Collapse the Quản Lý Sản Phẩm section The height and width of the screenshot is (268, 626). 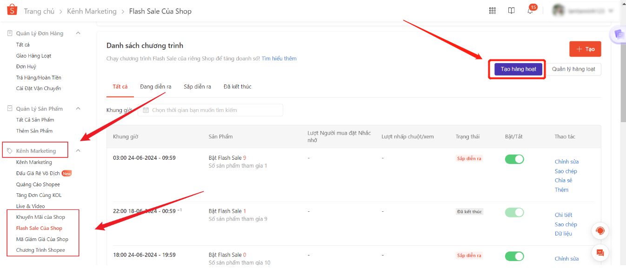(x=78, y=109)
